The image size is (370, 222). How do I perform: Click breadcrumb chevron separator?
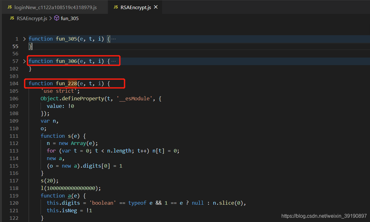pyautogui.click(x=51, y=18)
